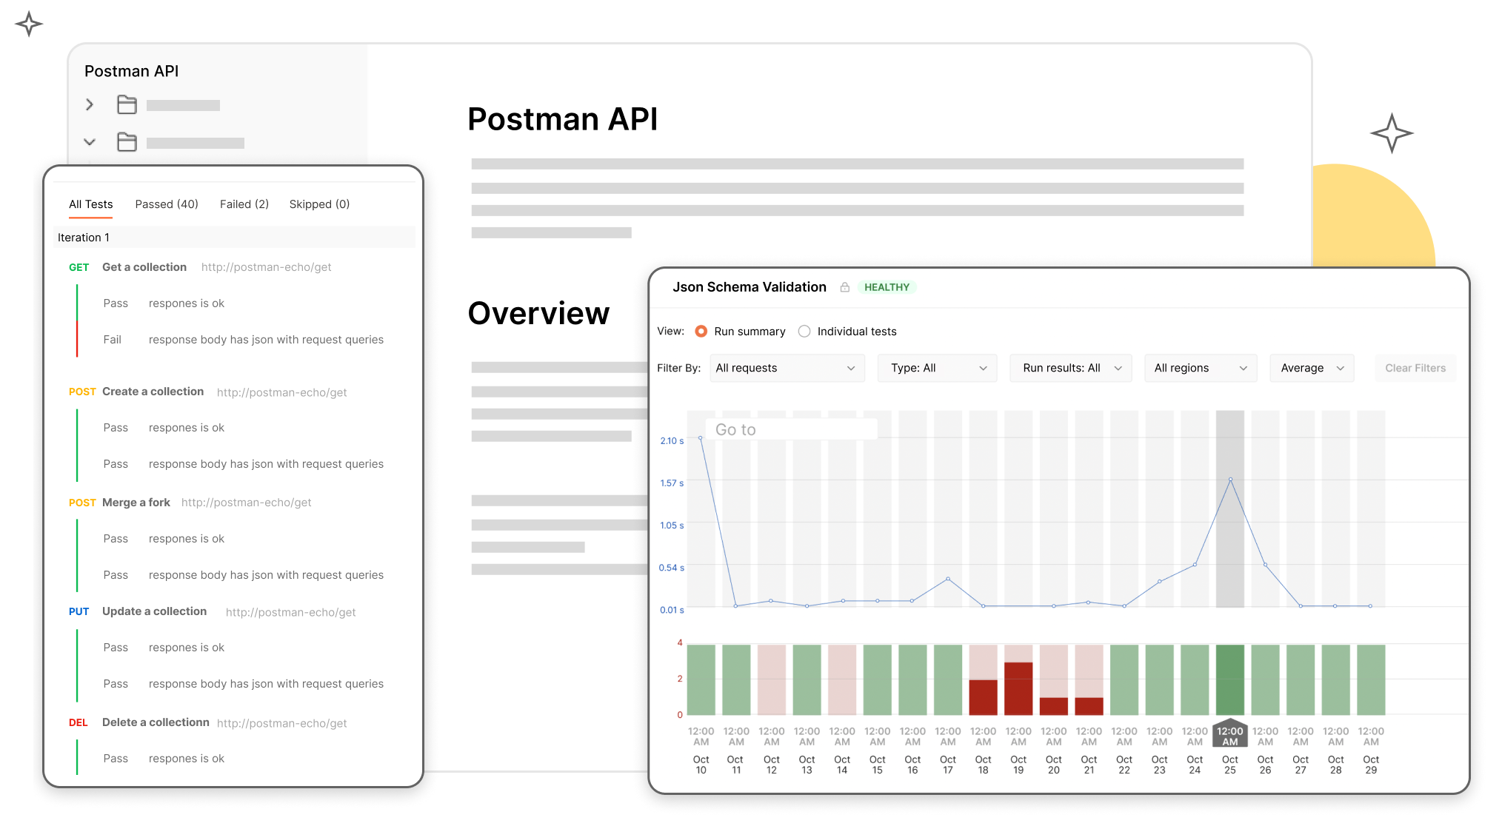Click the HEALTHY status badge
1502x826 pixels.
pyautogui.click(x=887, y=287)
